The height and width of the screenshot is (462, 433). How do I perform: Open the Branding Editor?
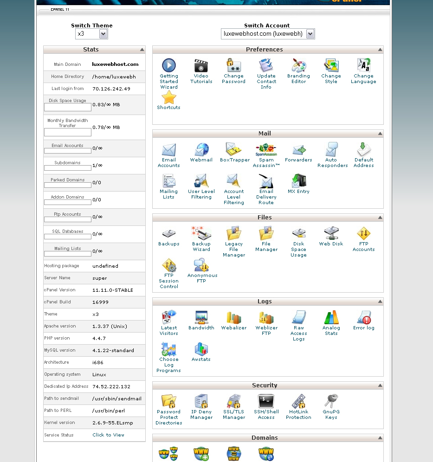click(298, 66)
